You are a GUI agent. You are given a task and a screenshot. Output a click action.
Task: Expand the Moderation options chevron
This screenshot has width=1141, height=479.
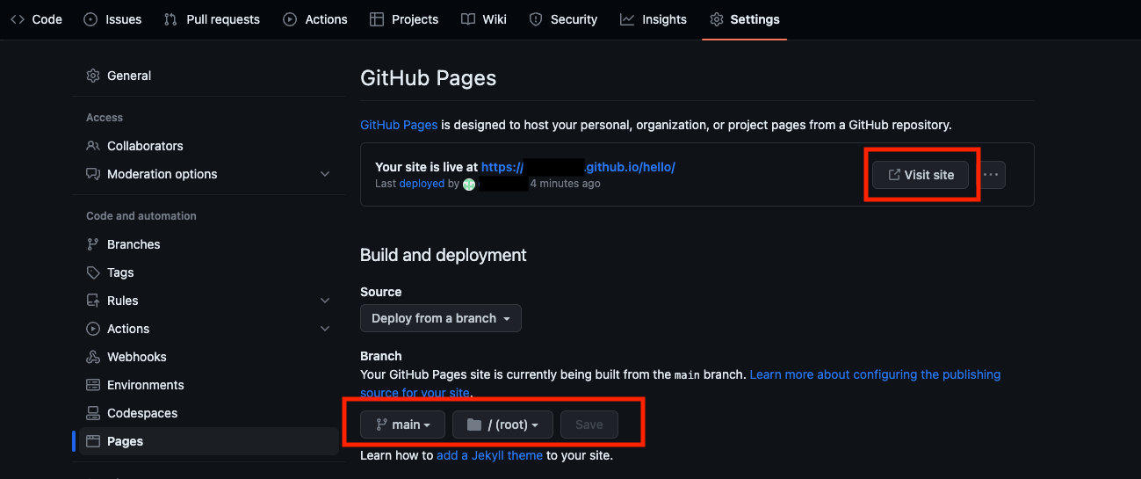pyautogui.click(x=325, y=174)
